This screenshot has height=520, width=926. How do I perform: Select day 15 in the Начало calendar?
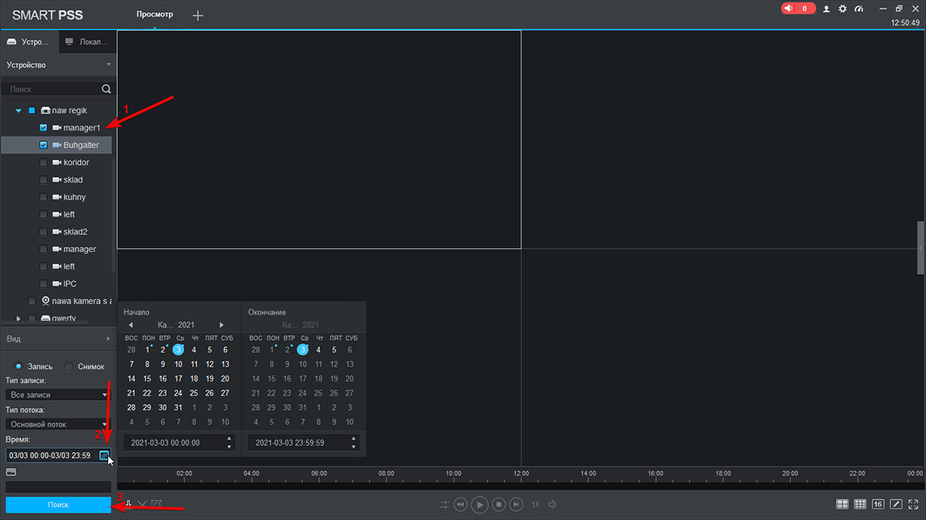[x=147, y=379]
